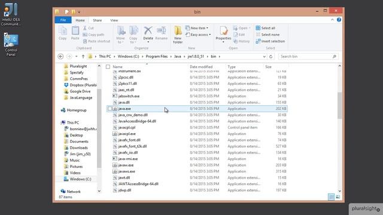Screen dimensions: 383x215
Task: Open the Control Panel desktop icon
Action: tap(11, 44)
